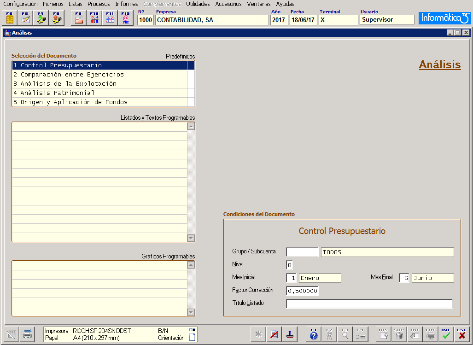Click the Año field showing 2017
This screenshot has width=473, height=345.
pyautogui.click(x=279, y=20)
